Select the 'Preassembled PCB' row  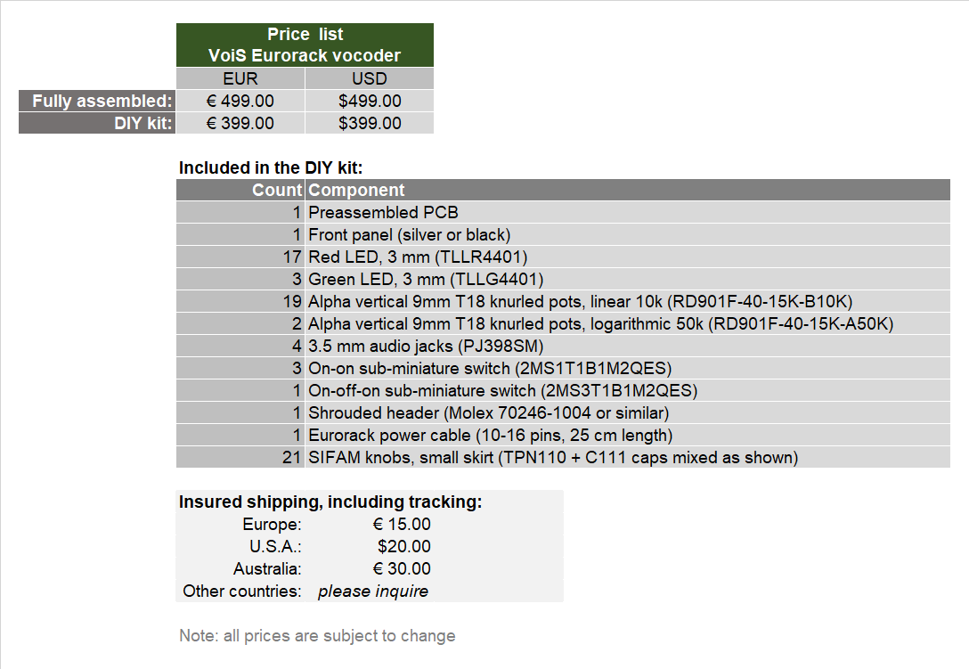coord(383,212)
